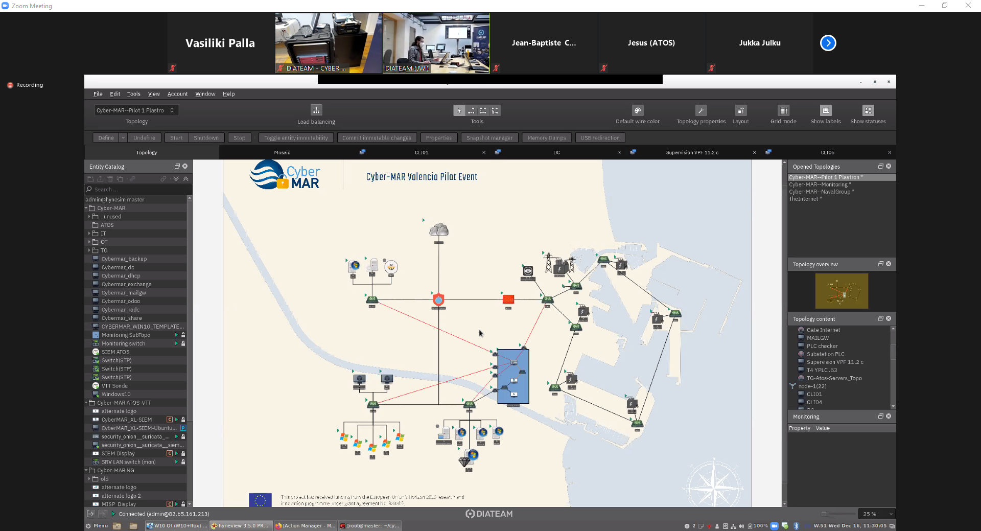Viewport: 981px width, 531px height.
Task: Switch to the DC tab
Action: 557,152
